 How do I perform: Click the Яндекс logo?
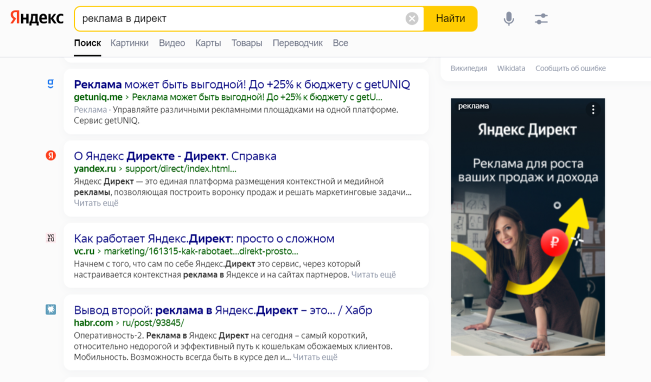click(x=36, y=18)
